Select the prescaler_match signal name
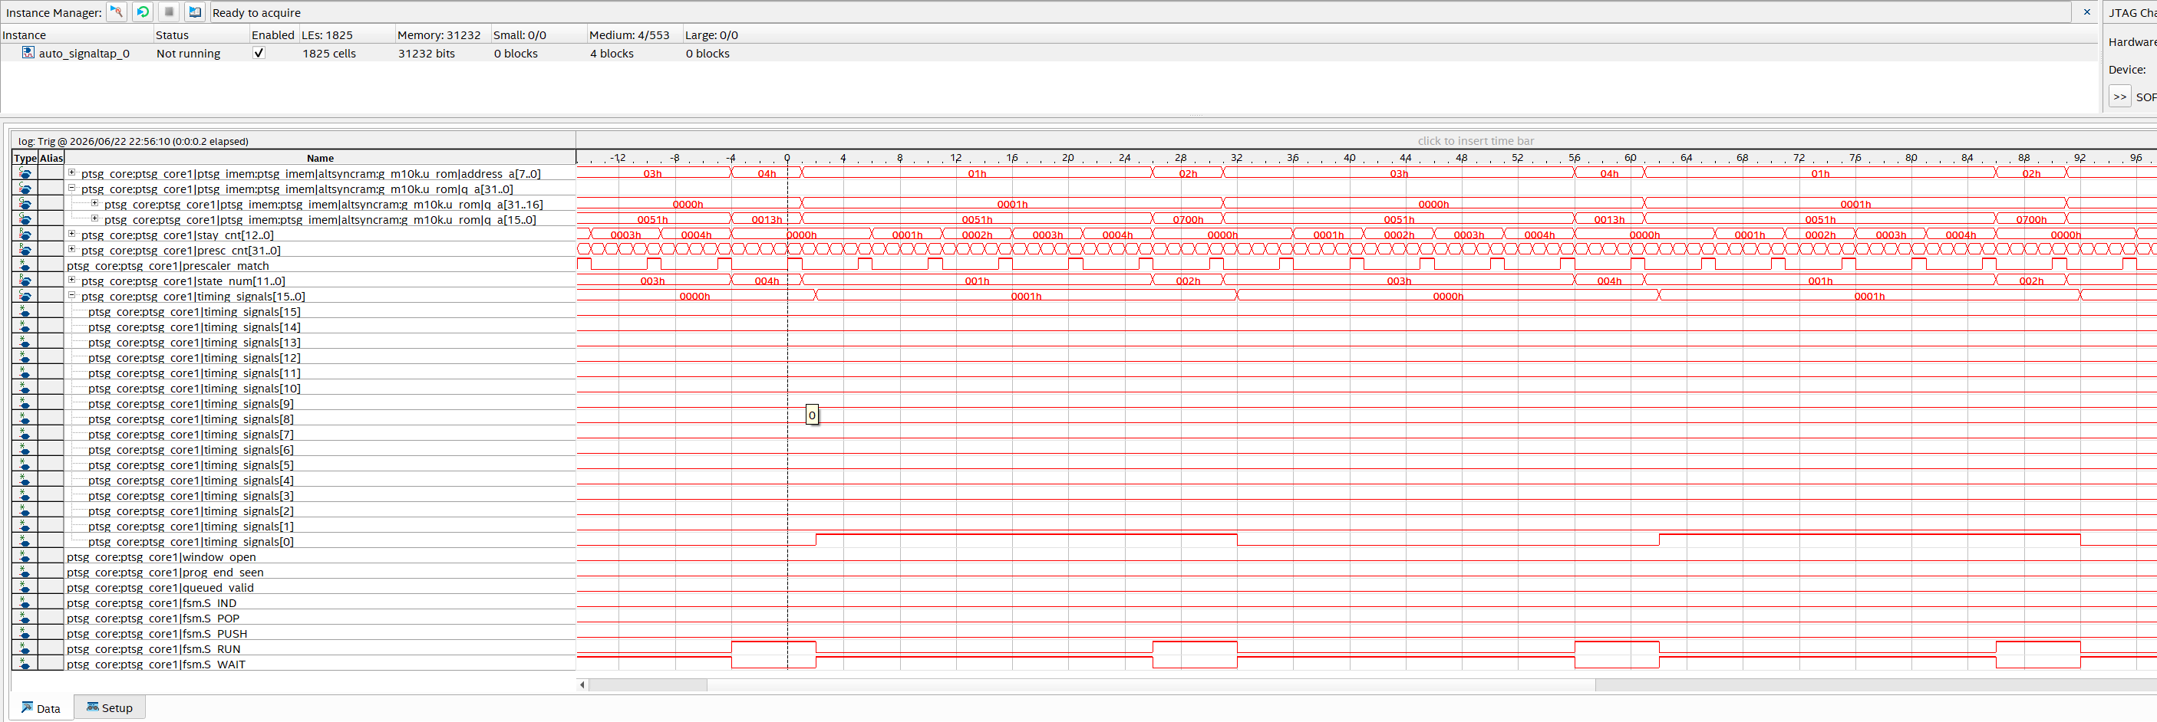This screenshot has height=722, width=2157. tap(167, 265)
